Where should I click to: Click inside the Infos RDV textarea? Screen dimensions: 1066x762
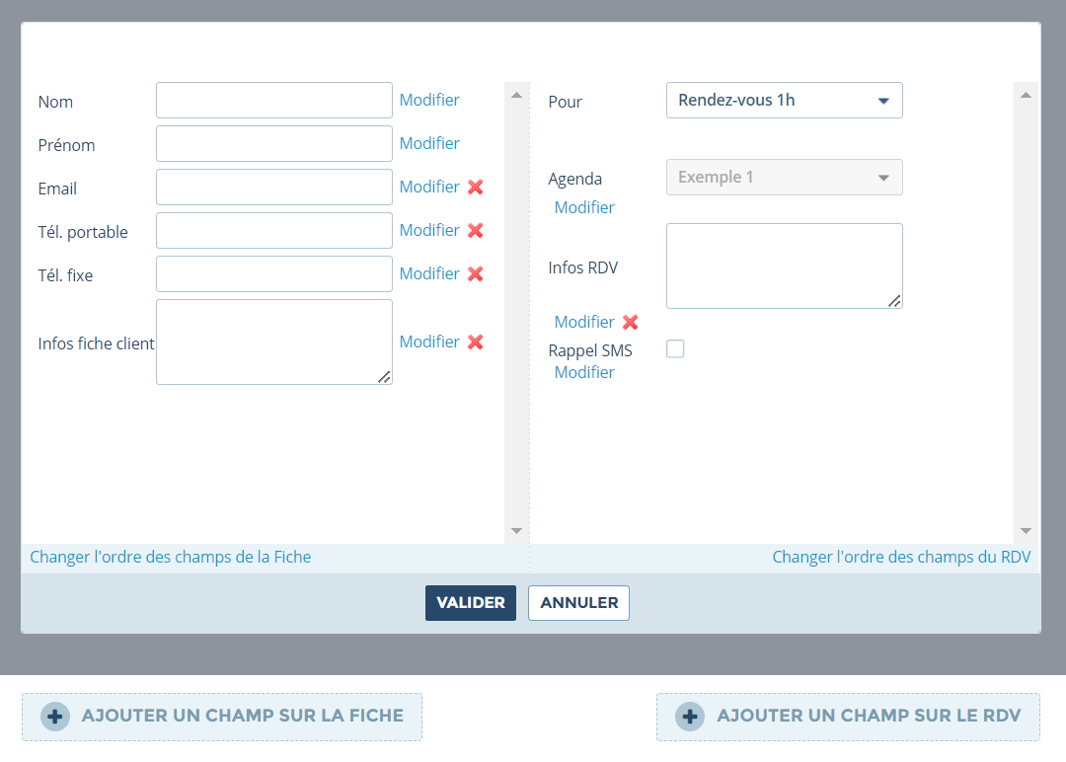point(785,266)
